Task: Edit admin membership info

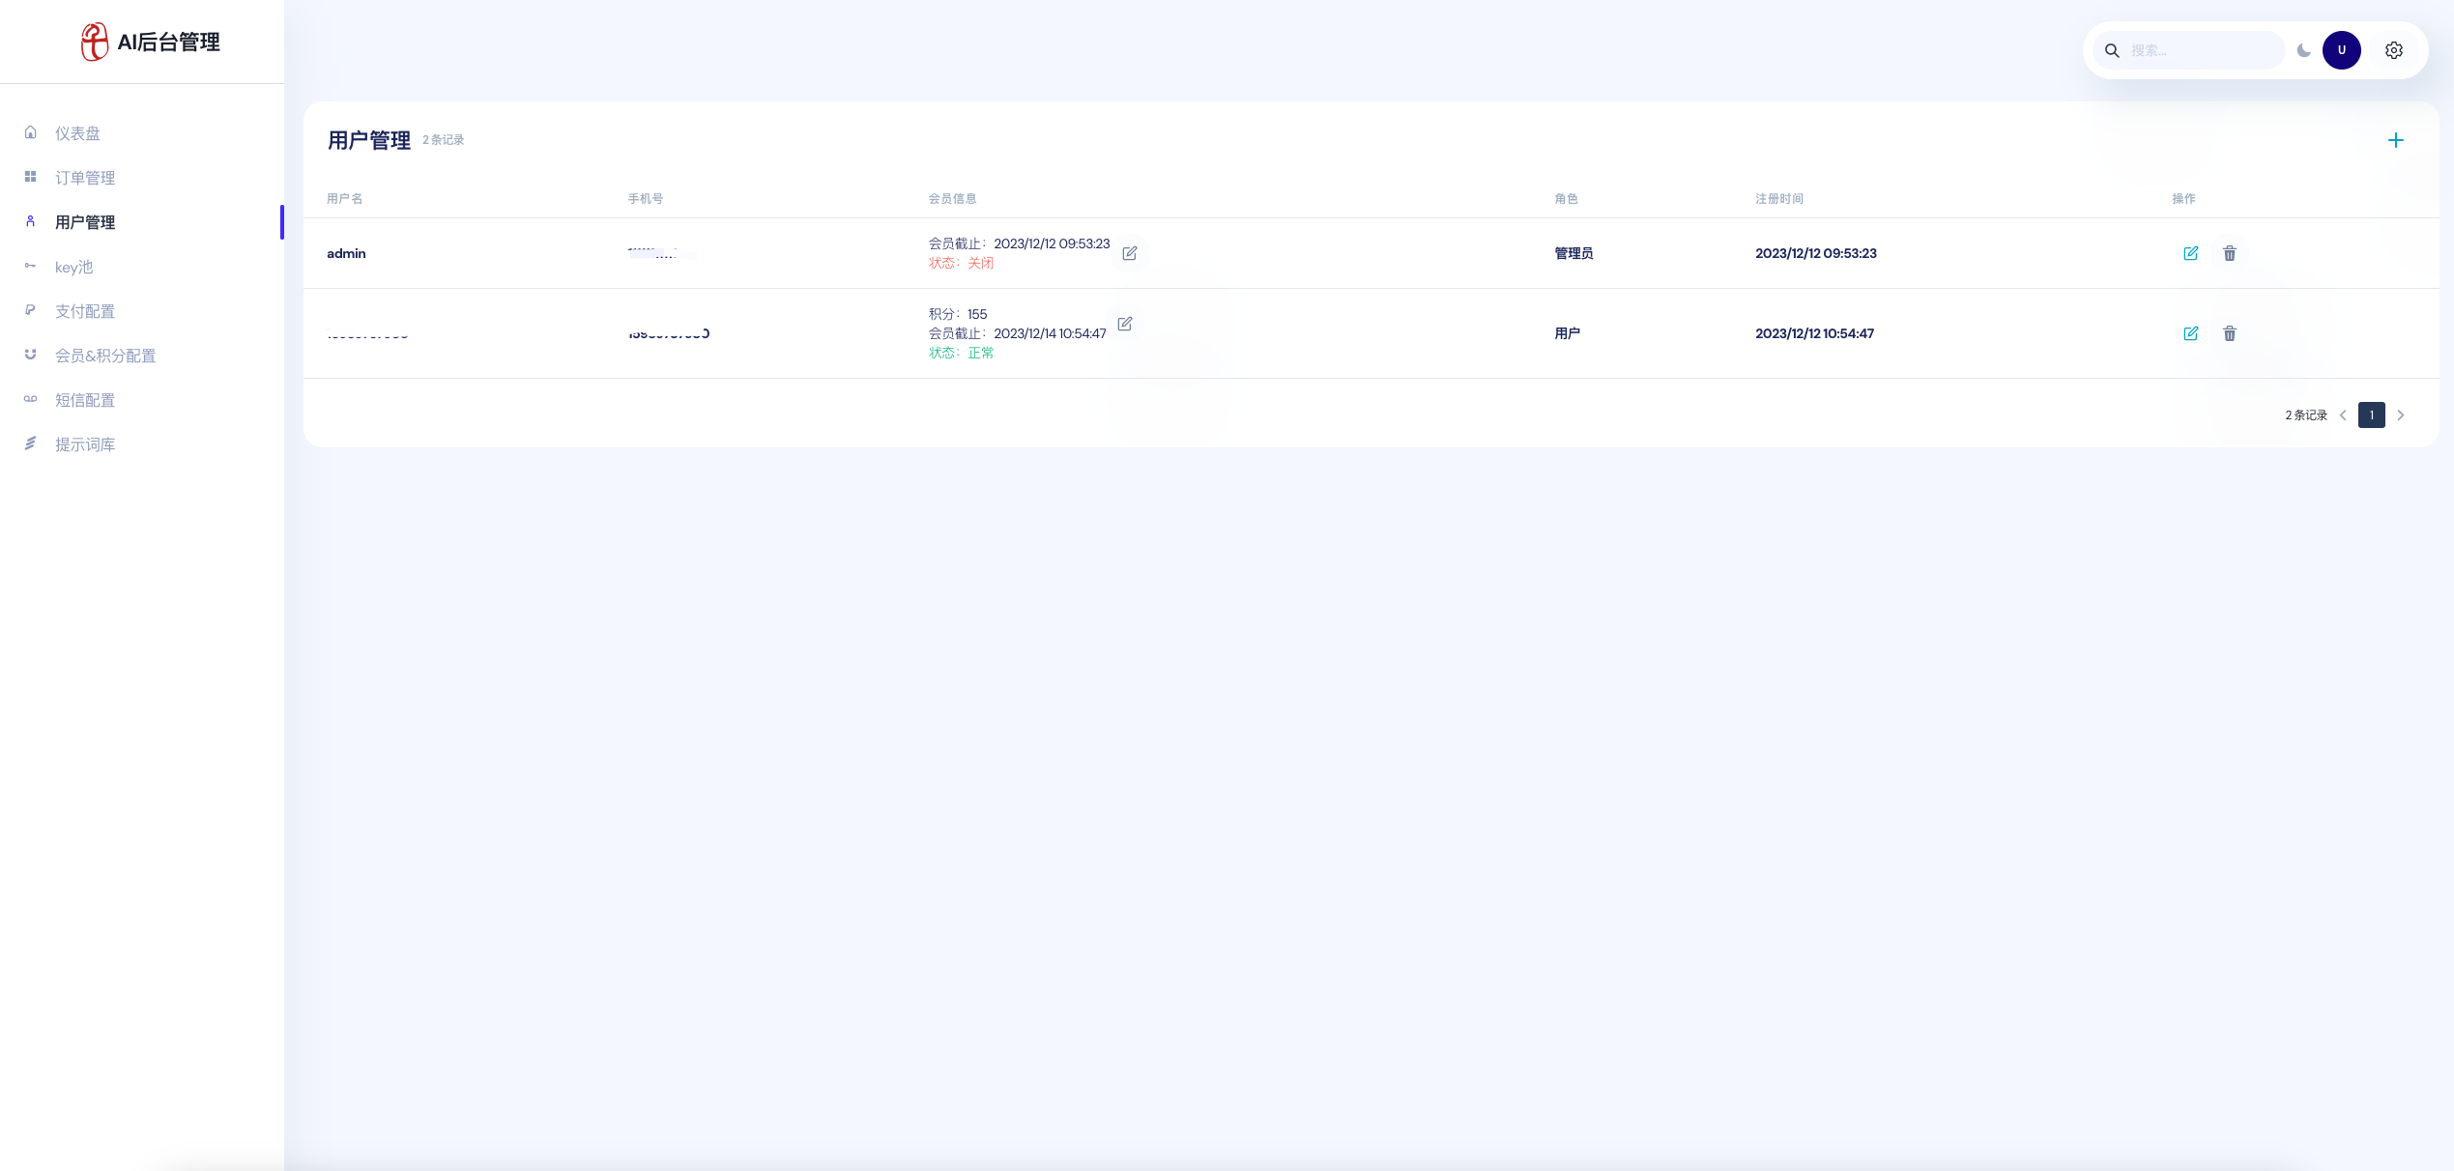Action: 1129,253
